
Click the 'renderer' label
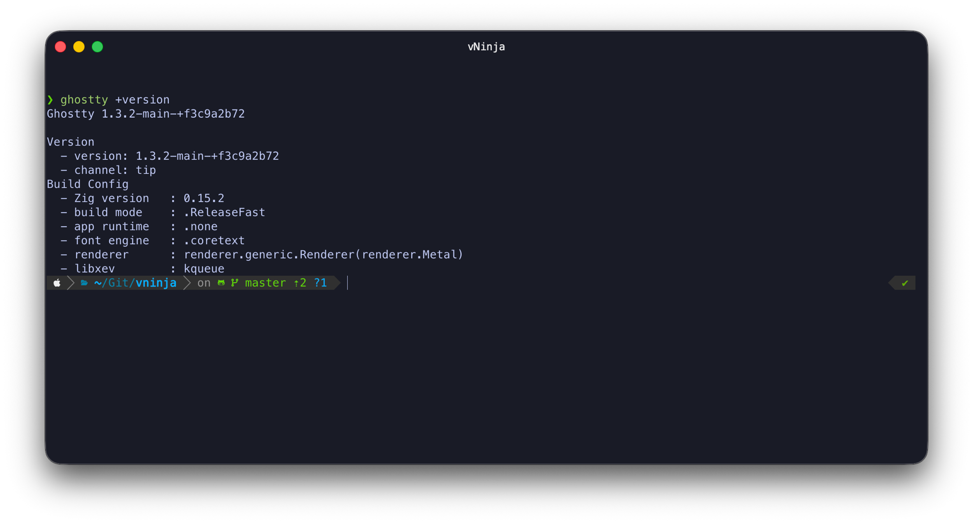pyautogui.click(x=101, y=255)
